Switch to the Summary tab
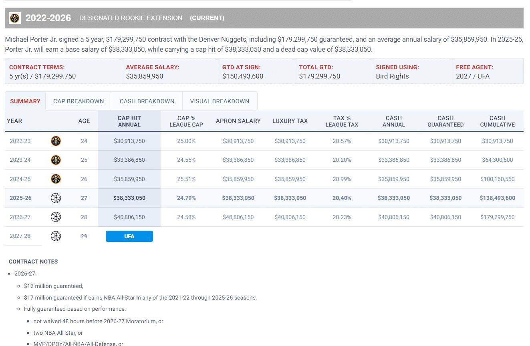The height and width of the screenshot is (346, 530). coord(25,101)
